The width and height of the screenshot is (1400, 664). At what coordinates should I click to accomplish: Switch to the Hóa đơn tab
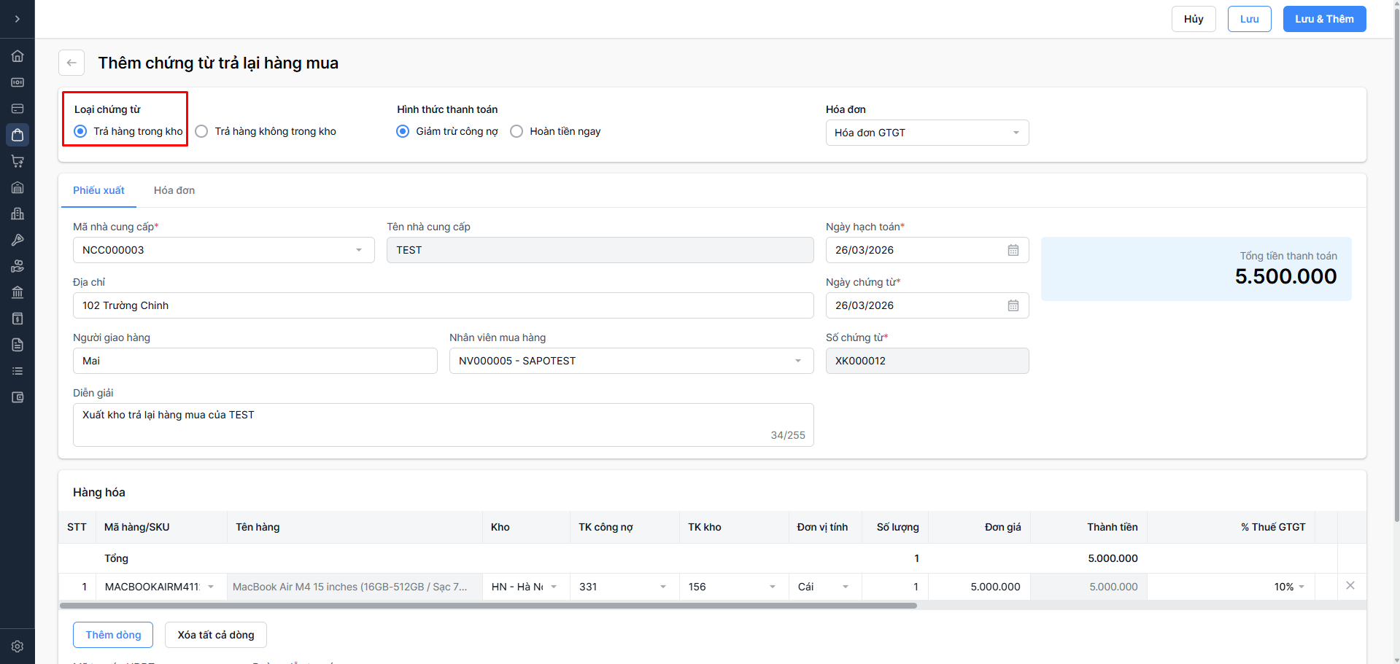(x=174, y=190)
